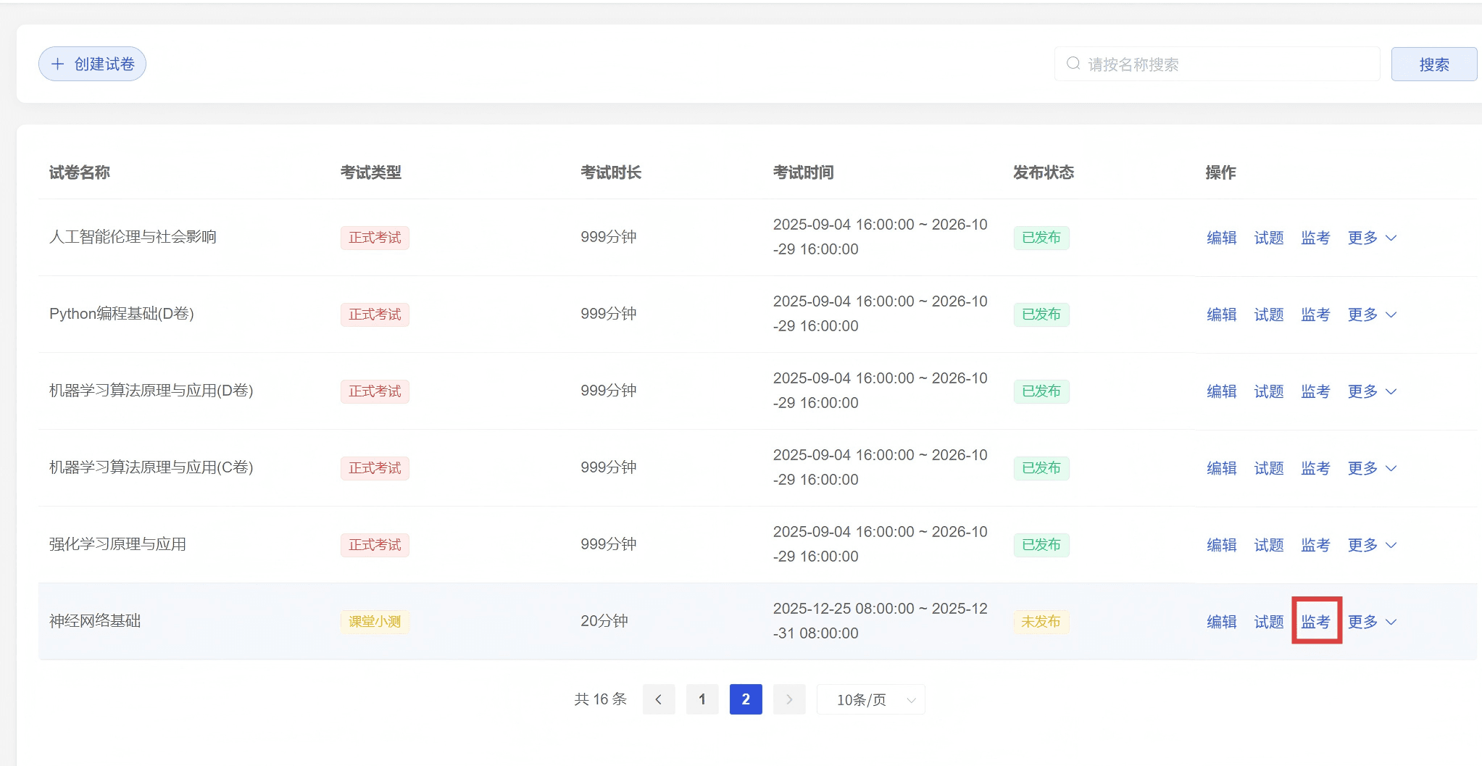Open 试题 for 机器学习算法原理与应用(C卷)
The image size is (1482, 766).
[1268, 468]
